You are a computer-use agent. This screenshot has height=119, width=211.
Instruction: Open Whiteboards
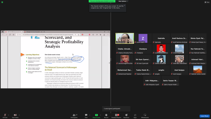point(145,116)
